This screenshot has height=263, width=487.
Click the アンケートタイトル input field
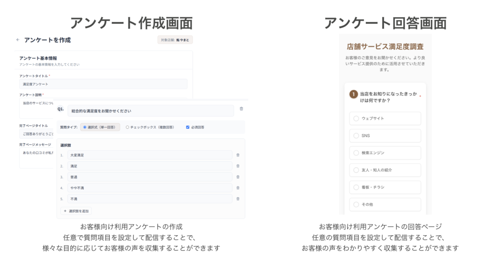pyautogui.click(x=103, y=84)
